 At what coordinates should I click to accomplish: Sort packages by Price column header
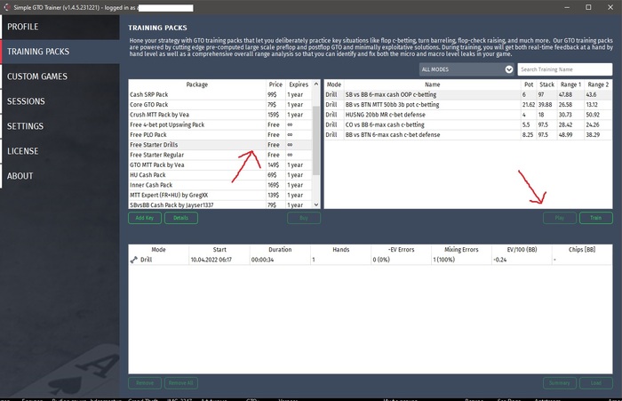coord(275,84)
